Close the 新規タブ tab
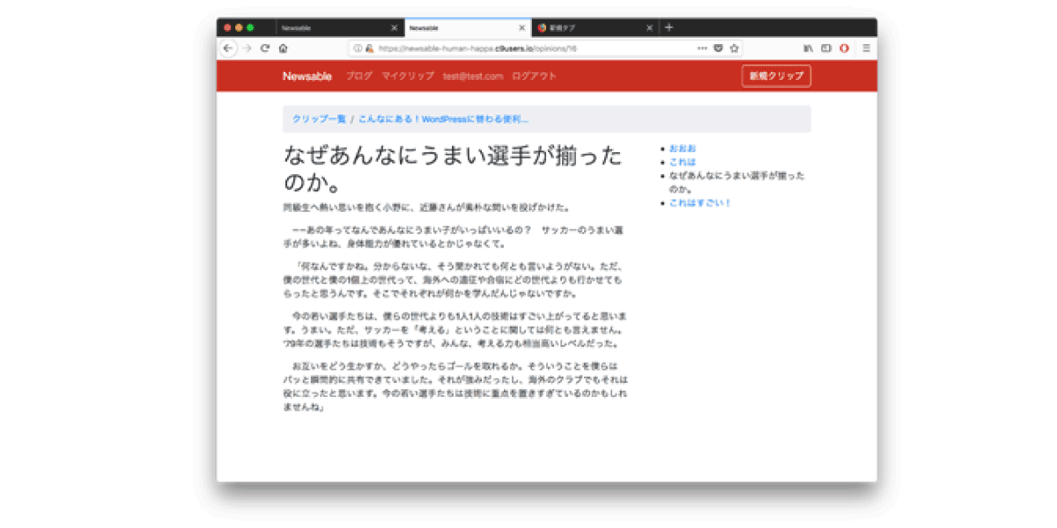 [650, 28]
